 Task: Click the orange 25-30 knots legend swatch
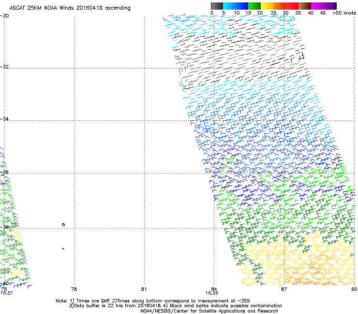(280, 6)
